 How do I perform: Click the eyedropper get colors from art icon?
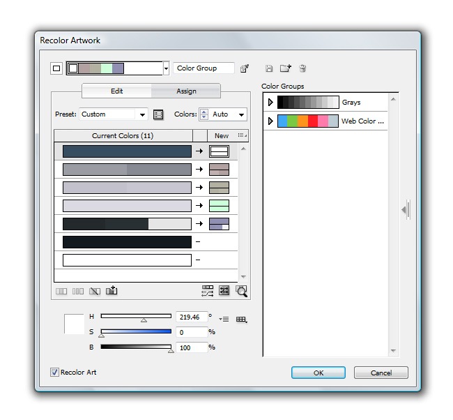(x=244, y=68)
